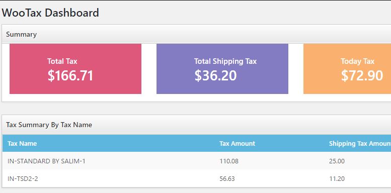Screen dimensions: 391x193
Task: Click the $36.20 shipping tax value
Action: click(x=215, y=76)
